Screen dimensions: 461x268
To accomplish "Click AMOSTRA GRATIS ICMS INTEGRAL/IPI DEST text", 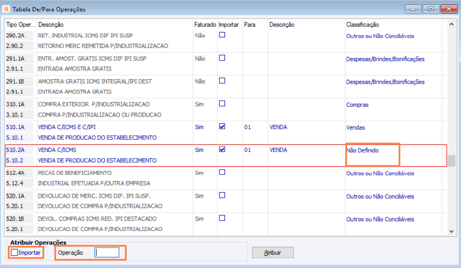I will 95,82.
